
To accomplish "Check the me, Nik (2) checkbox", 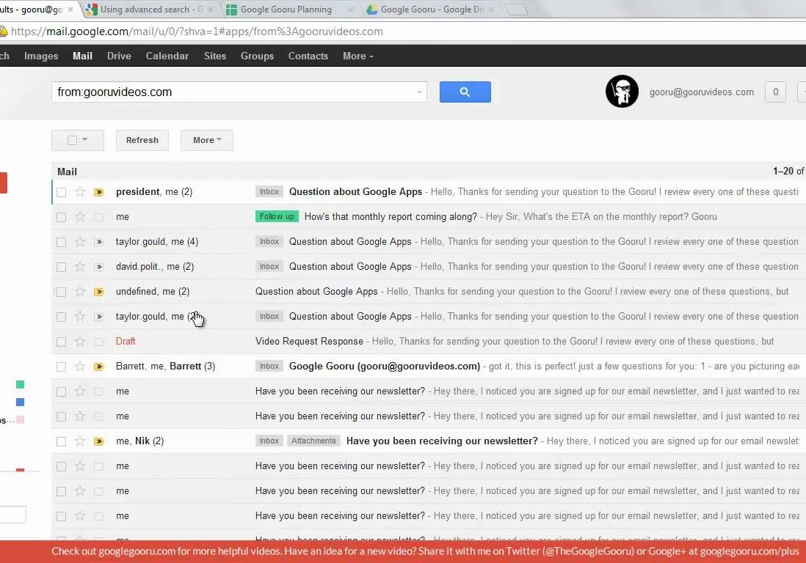I will tap(61, 441).
